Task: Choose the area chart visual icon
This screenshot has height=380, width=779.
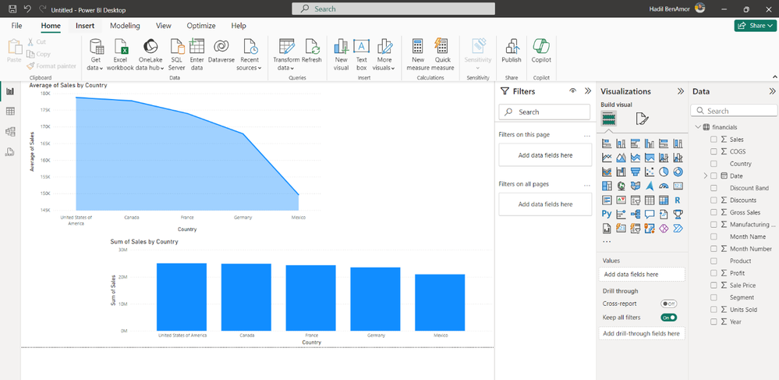Action: [x=621, y=158]
